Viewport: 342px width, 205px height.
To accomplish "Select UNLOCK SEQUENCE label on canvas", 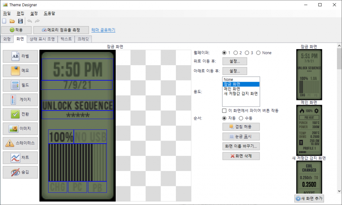I will (77, 105).
